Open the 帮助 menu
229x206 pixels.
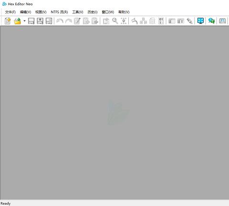point(124,12)
